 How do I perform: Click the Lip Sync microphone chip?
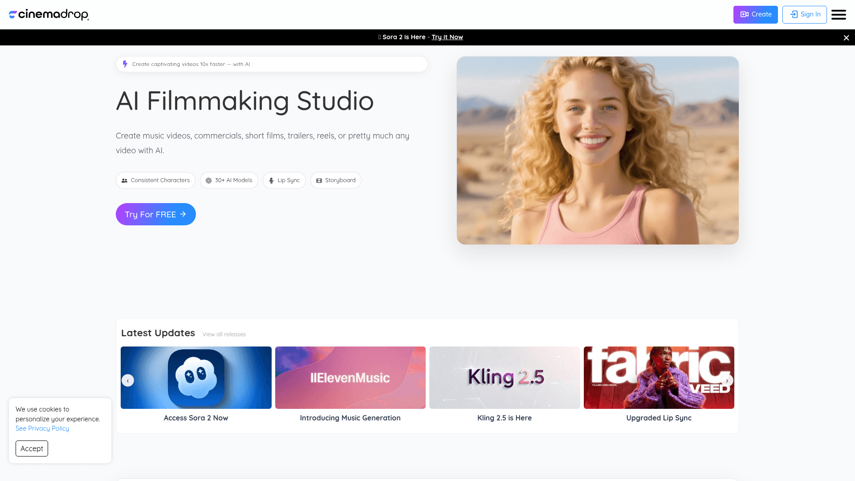[x=284, y=180]
